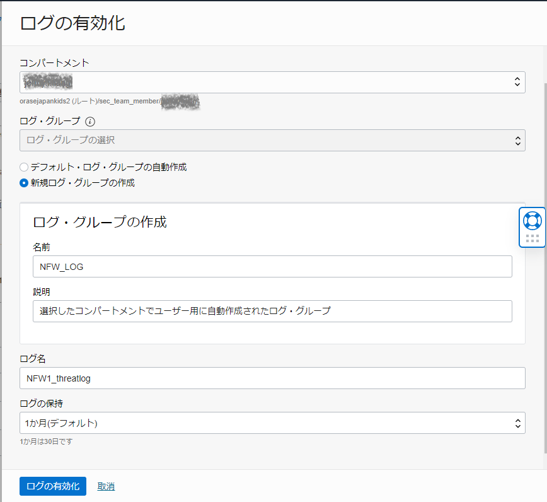This screenshot has width=547, height=502.
Task: Select デフォルト・ログ・グループの自動作成 radio option
Action: tap(24, 167)
